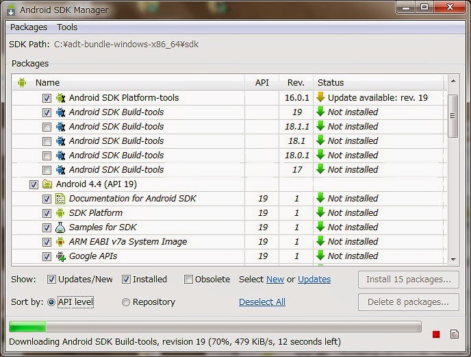This screenshot has height=357, width=471.
Task: Open the SDK Manager log icon
Action: pyautogui.click(x=454, y=334)
